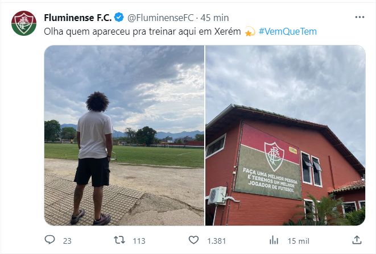Click the blue verified badge
376x254 pixels.
click(119, 18)
